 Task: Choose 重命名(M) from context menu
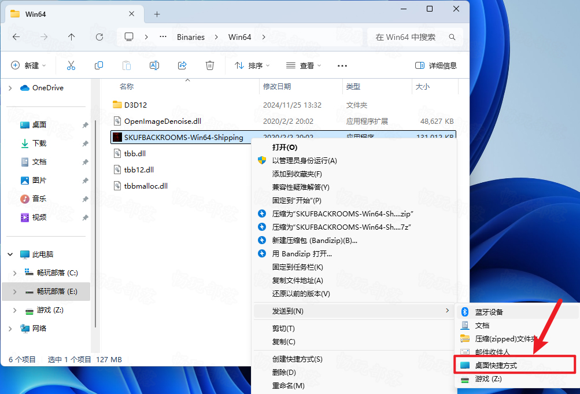point(354,385)
